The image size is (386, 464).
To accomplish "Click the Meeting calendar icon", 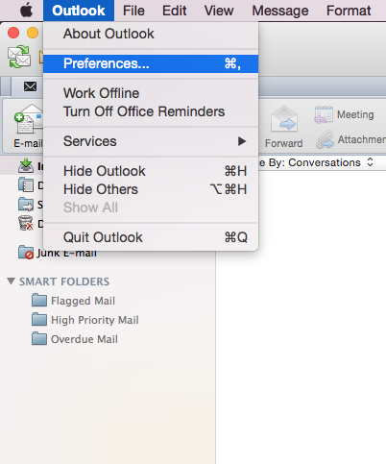I will (324, 114).
